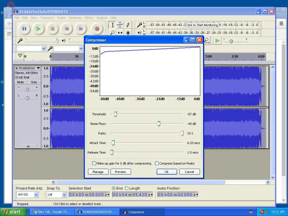
Task: Open the audio host combo box
Action: tap(31, 48)
